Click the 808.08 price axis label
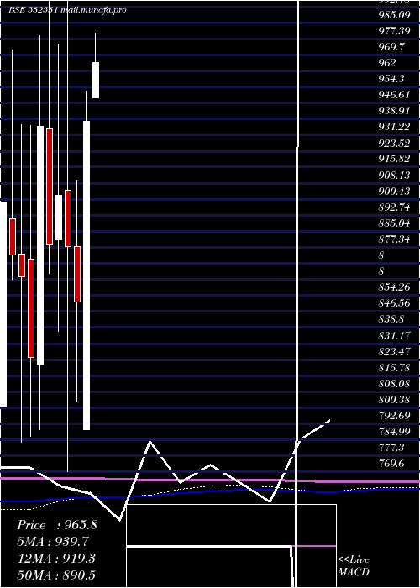 (x=394, y=383)
